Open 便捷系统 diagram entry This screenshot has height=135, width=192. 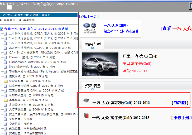click(x=28, y=76)
